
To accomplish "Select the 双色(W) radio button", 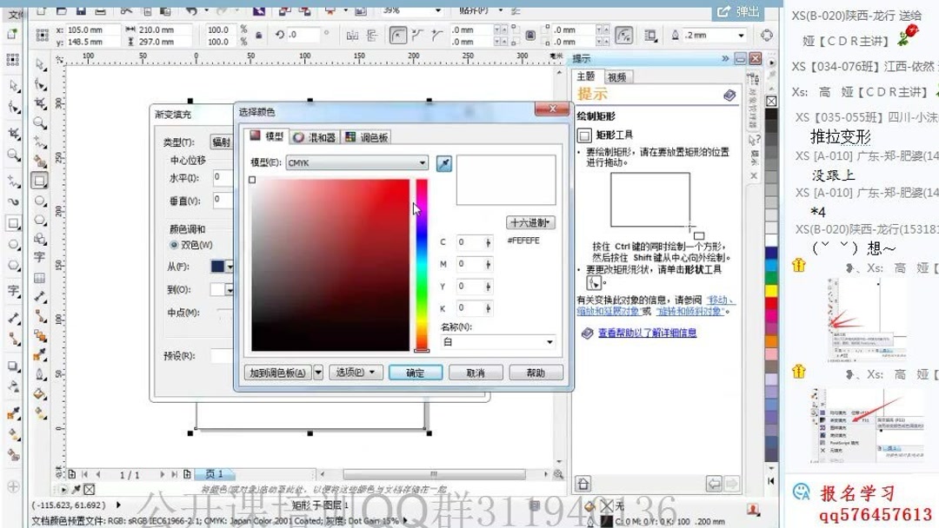I will 174,245.
